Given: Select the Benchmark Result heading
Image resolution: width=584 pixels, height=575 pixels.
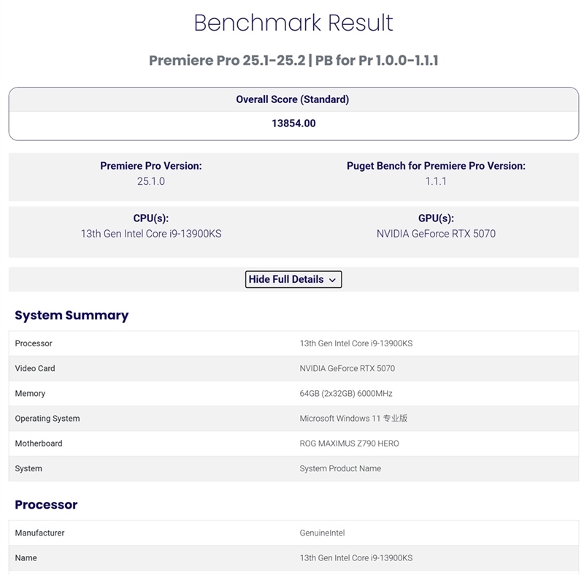Looking at the screenshot, I should [x=293, y=23].
